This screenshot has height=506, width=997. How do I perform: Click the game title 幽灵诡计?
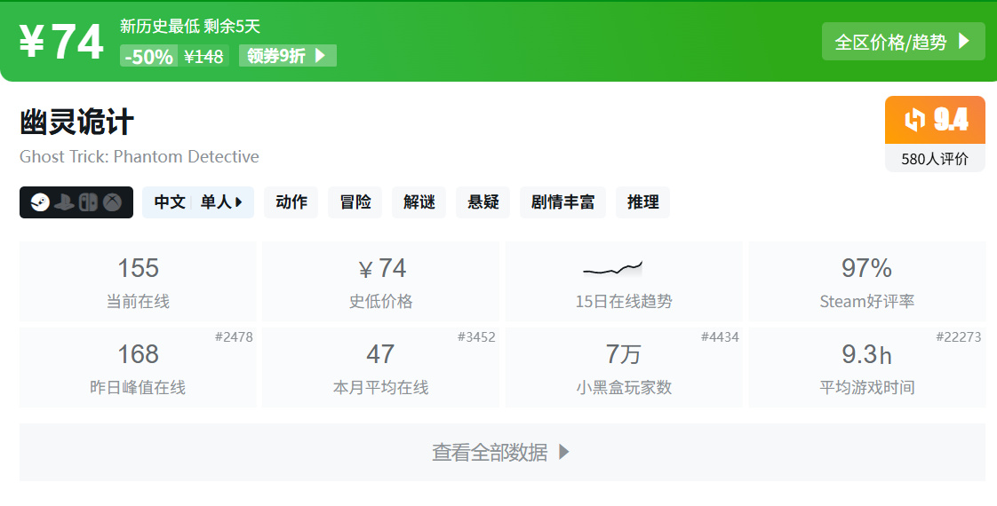(x=77, y=122)
